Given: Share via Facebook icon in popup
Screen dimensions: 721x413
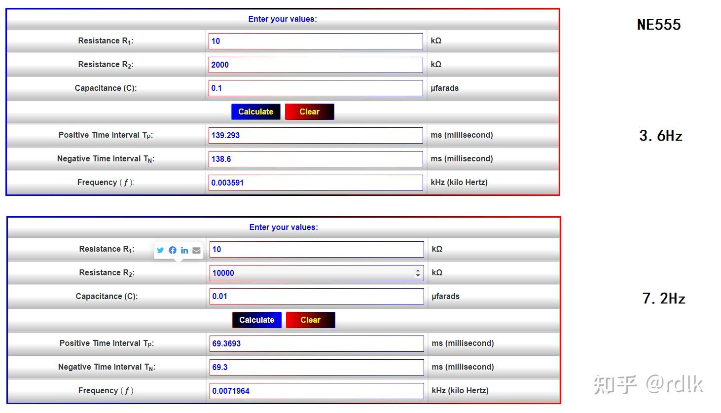Looking at the screenshot, I should 173,250.
